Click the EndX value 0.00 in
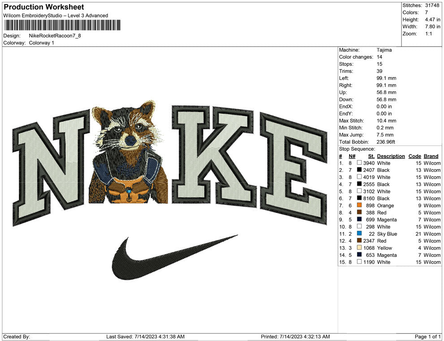 [x=384, y=106]
